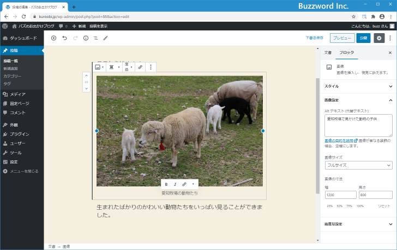Click the リセット button
The height and width of the screenshot is (250, 397).
(384, 206)
